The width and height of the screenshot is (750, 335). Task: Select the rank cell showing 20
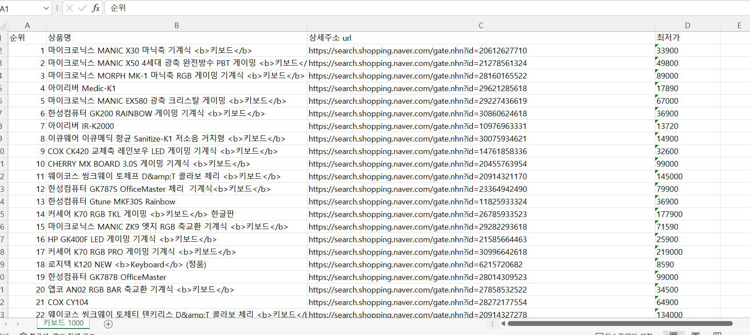click(27, 289)
